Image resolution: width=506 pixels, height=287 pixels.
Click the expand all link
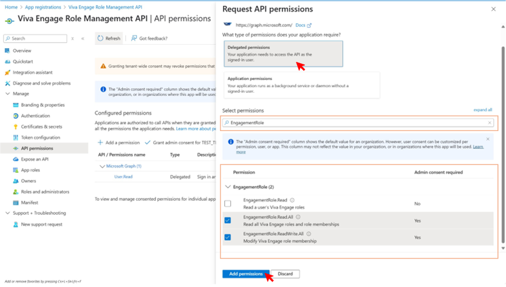[483, 110]
